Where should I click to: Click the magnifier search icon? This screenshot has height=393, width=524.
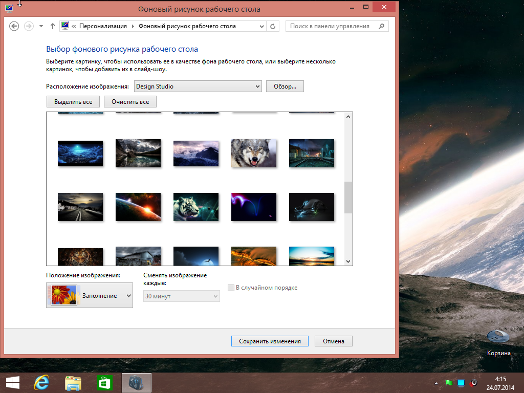pyautogui.click(x=382, y=26)
